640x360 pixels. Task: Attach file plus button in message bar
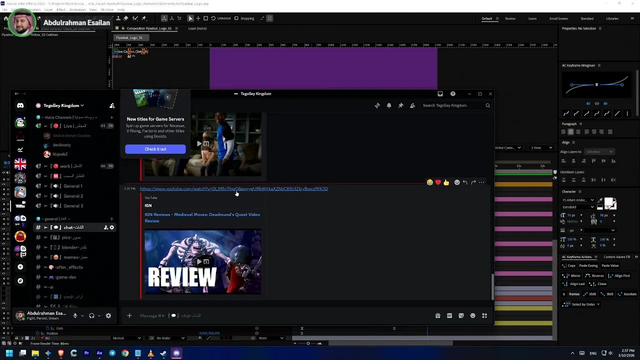[129, 315]
